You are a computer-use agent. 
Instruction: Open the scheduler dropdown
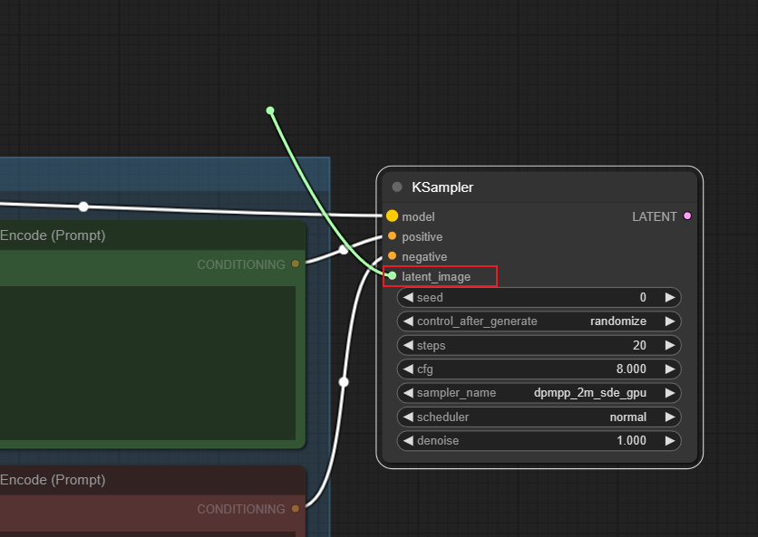tap(539, 417)
